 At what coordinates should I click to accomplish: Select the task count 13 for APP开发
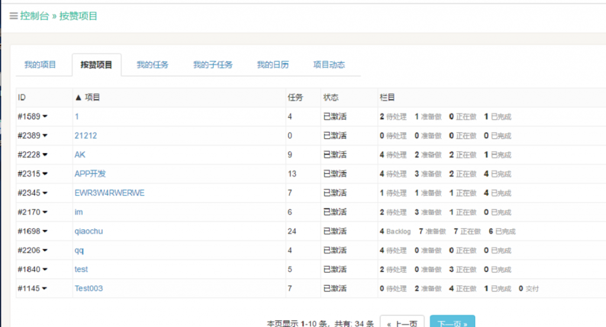[292, 174]
